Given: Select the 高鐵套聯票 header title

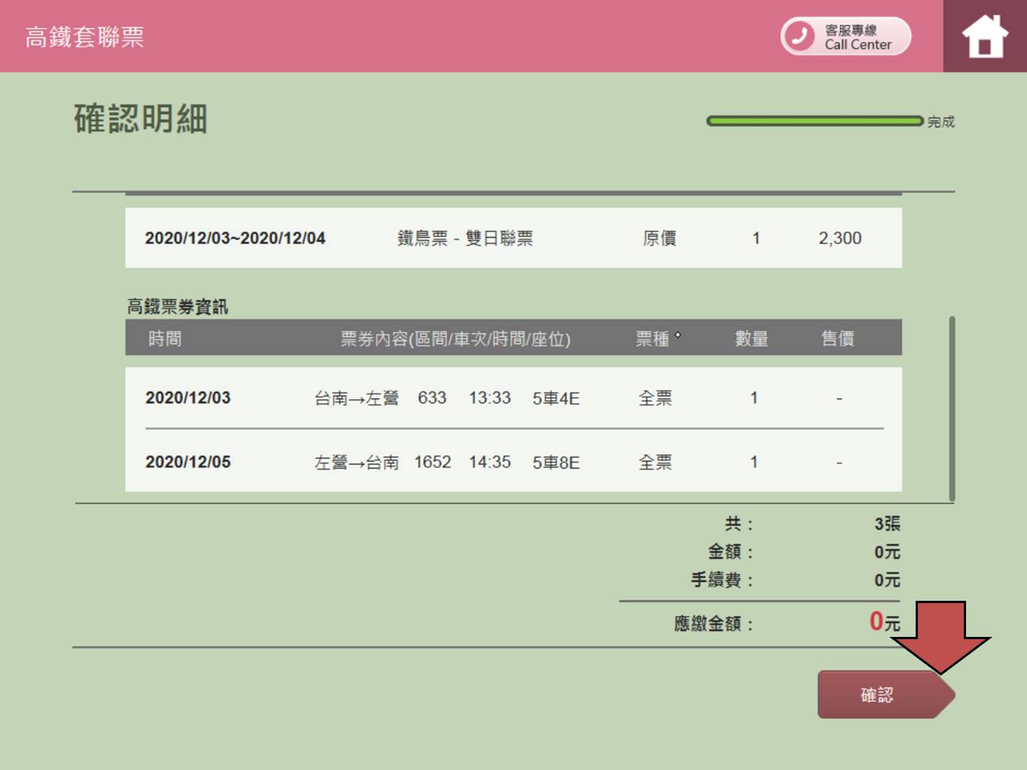Looking at the screenshot, I should [x=84, y=37].
